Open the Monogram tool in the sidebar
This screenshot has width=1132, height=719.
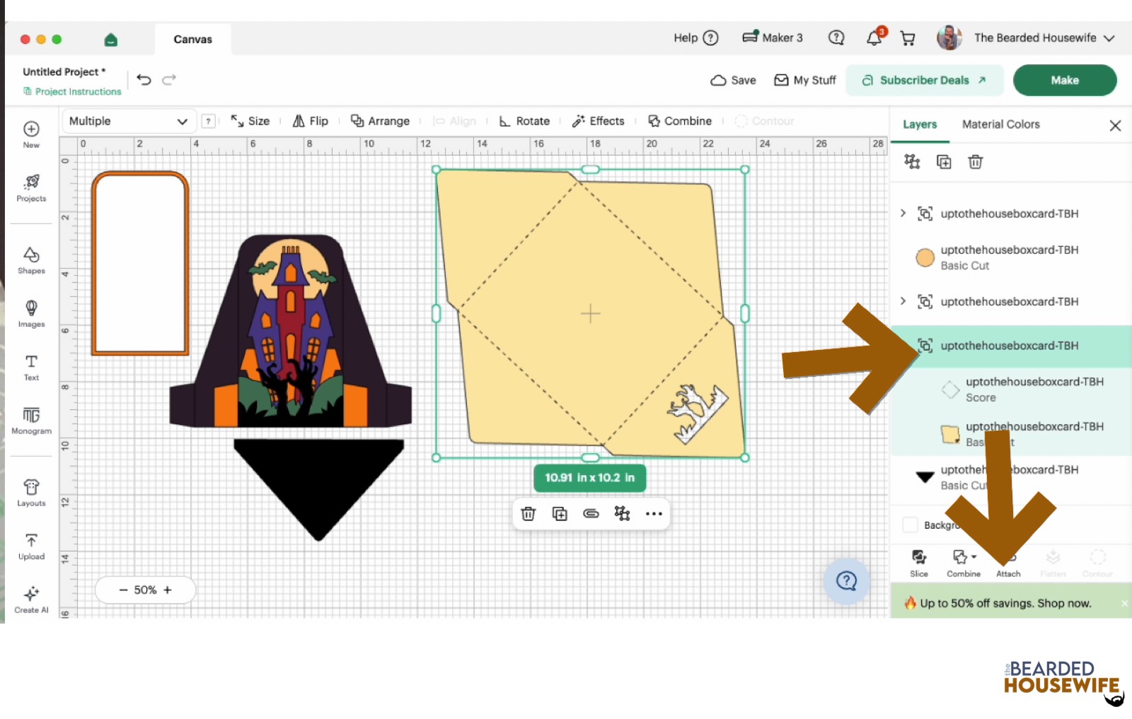point(31,421)
